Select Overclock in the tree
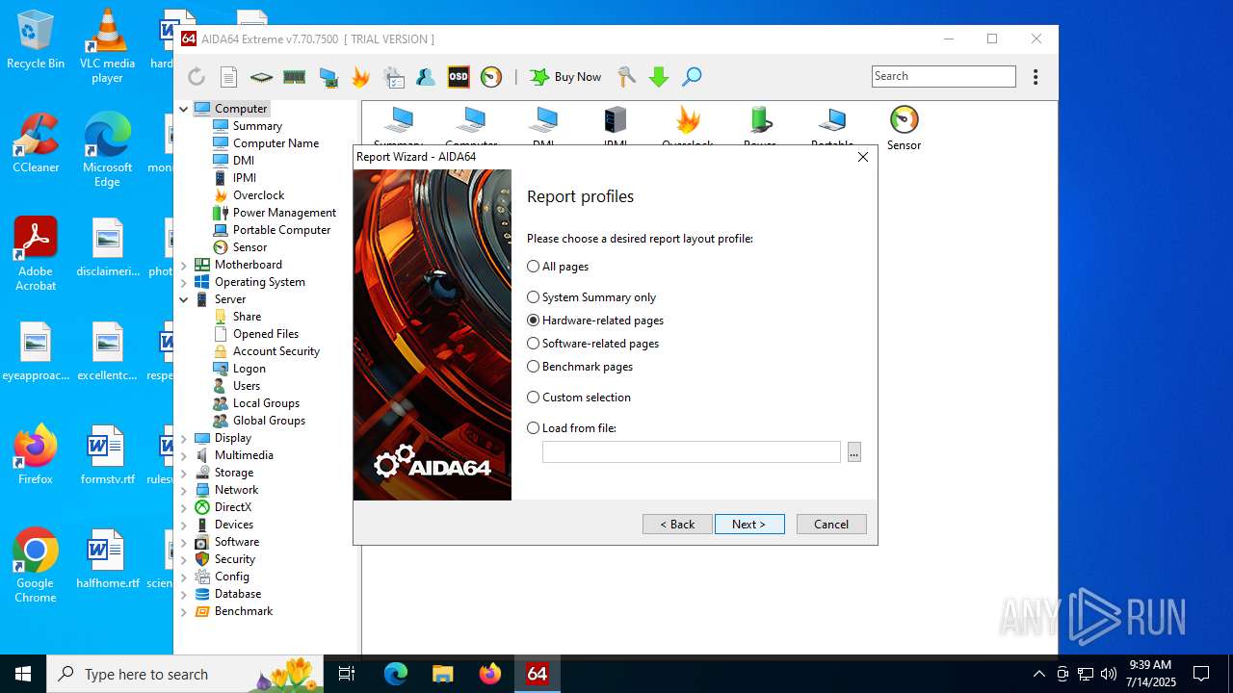Viewport: 1233px width, 693px height. pos(258,195)
